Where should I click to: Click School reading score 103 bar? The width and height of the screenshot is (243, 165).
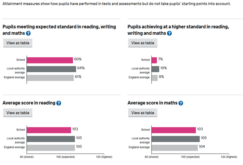pyautogui.click(x=49, y=130)
